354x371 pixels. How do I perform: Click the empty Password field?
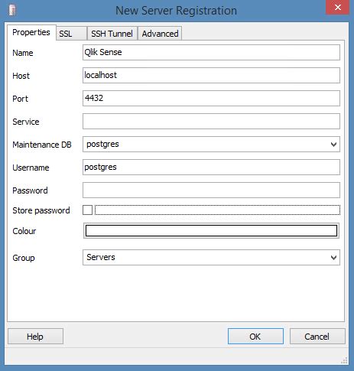tap(211, 190)
